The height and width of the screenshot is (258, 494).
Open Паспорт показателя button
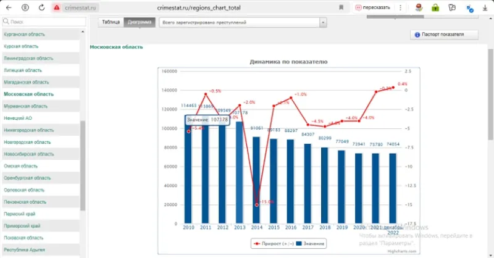point(444,35)
